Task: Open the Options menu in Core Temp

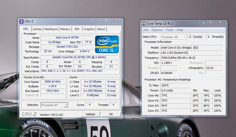Action: [x=157, y=30]
